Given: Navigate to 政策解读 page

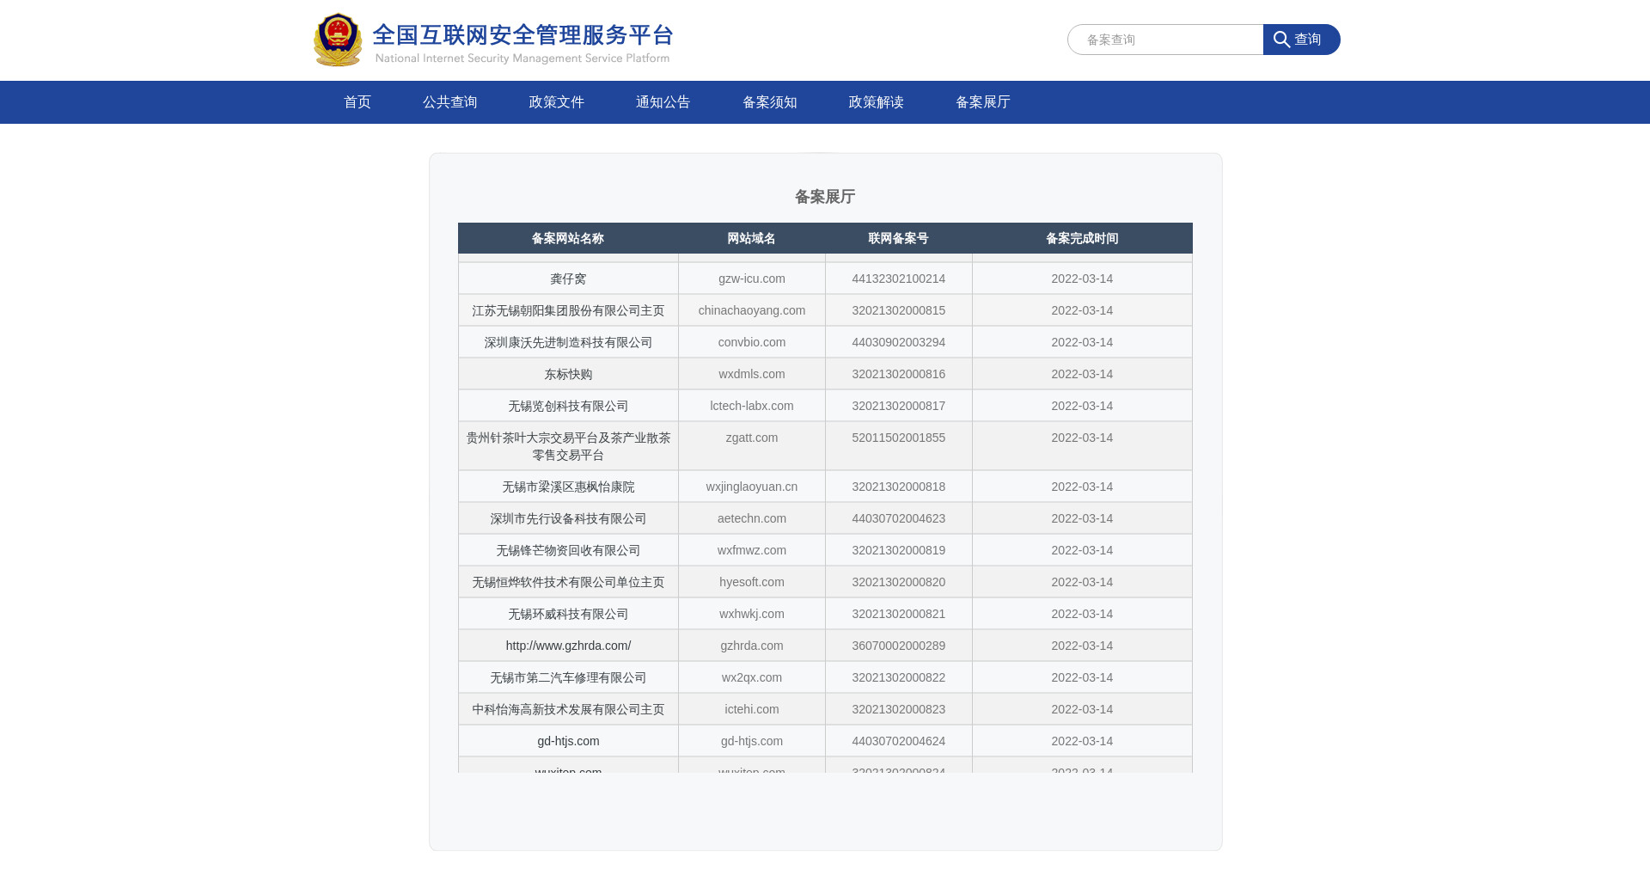Looking at the screenshot, I should pos(876,102).
